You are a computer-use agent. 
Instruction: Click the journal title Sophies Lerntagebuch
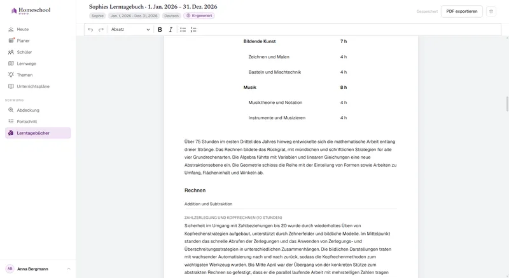tap(153, 6)
